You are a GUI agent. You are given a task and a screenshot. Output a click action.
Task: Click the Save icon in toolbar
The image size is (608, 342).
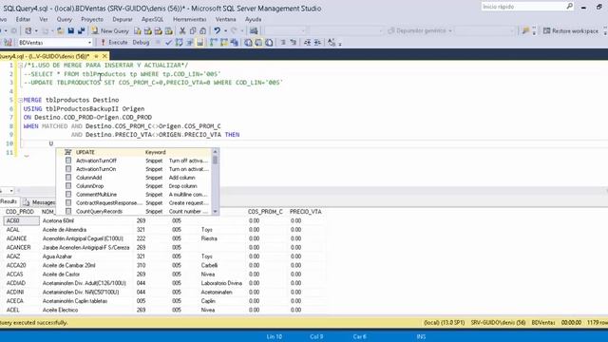(x=71, y=30)
